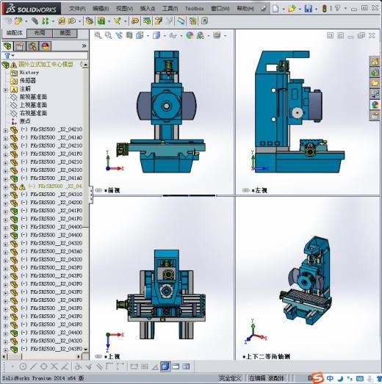382x384 pixels.
Task: Select 前视基准面 in the feature tree
Action: [x=33, y=97]
